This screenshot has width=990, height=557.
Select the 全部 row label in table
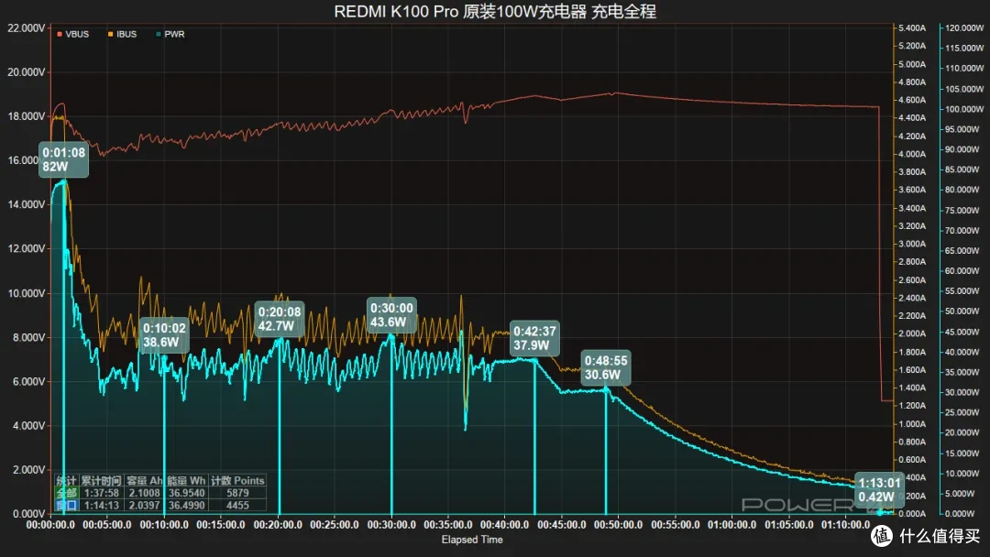(66, 493)
